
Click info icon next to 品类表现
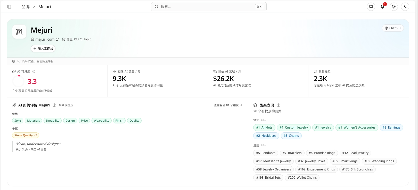click(x=278, y=105)
